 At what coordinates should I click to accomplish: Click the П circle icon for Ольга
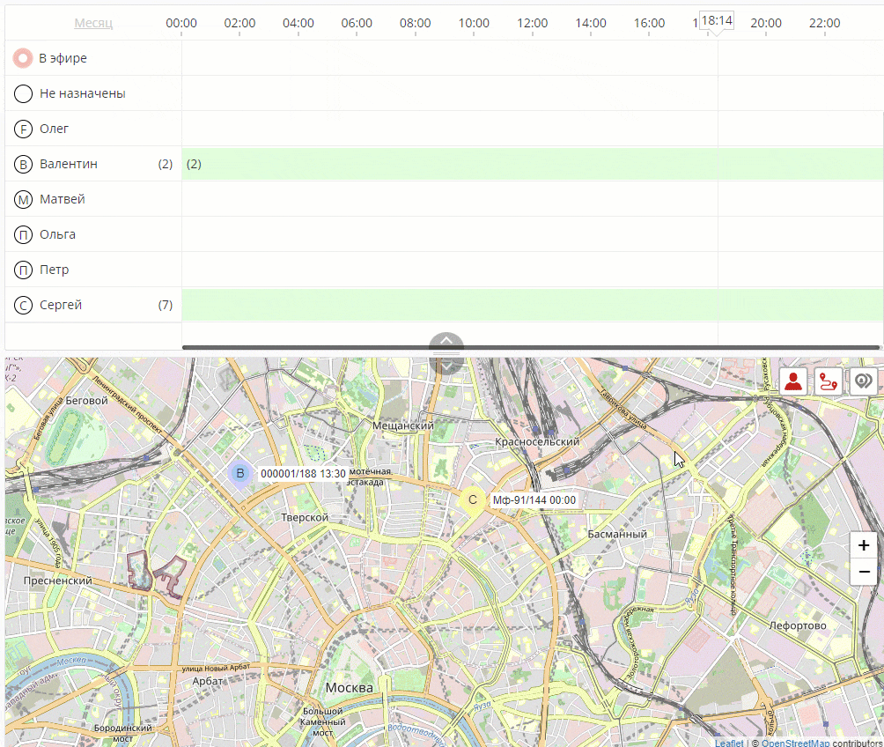23,234
